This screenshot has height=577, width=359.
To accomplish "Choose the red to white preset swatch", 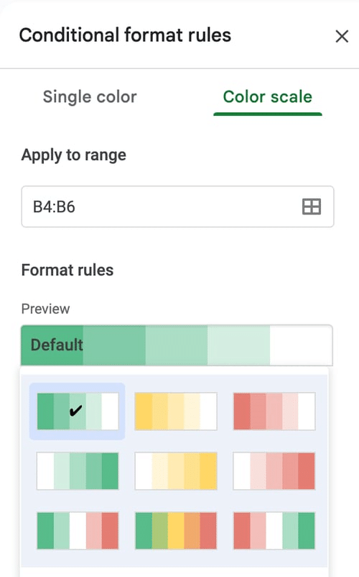I will [274, 411].
